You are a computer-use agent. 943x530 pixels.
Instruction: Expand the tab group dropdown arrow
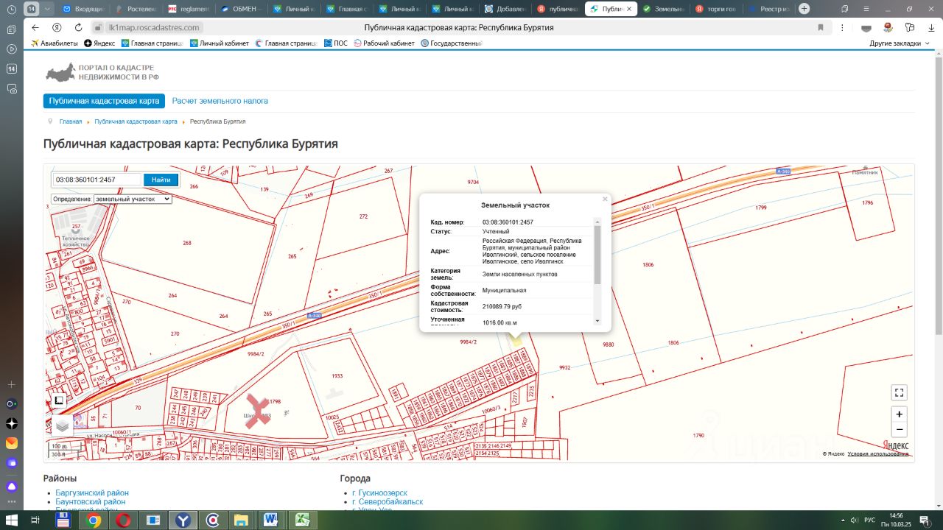pos(48,9)
